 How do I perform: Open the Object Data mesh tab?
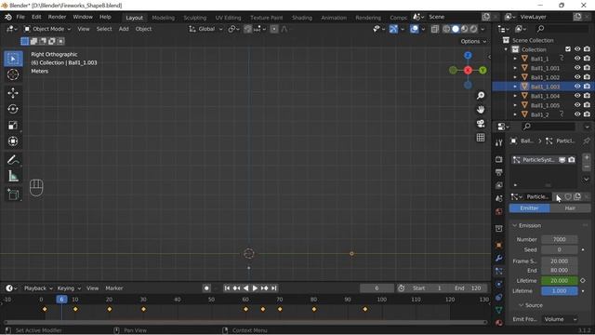click(498, 310)
